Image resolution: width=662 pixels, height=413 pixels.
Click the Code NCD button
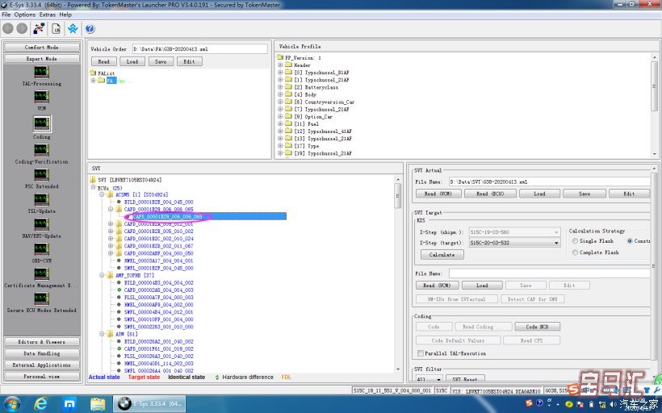pyautogui.click(x=537, y=327)
